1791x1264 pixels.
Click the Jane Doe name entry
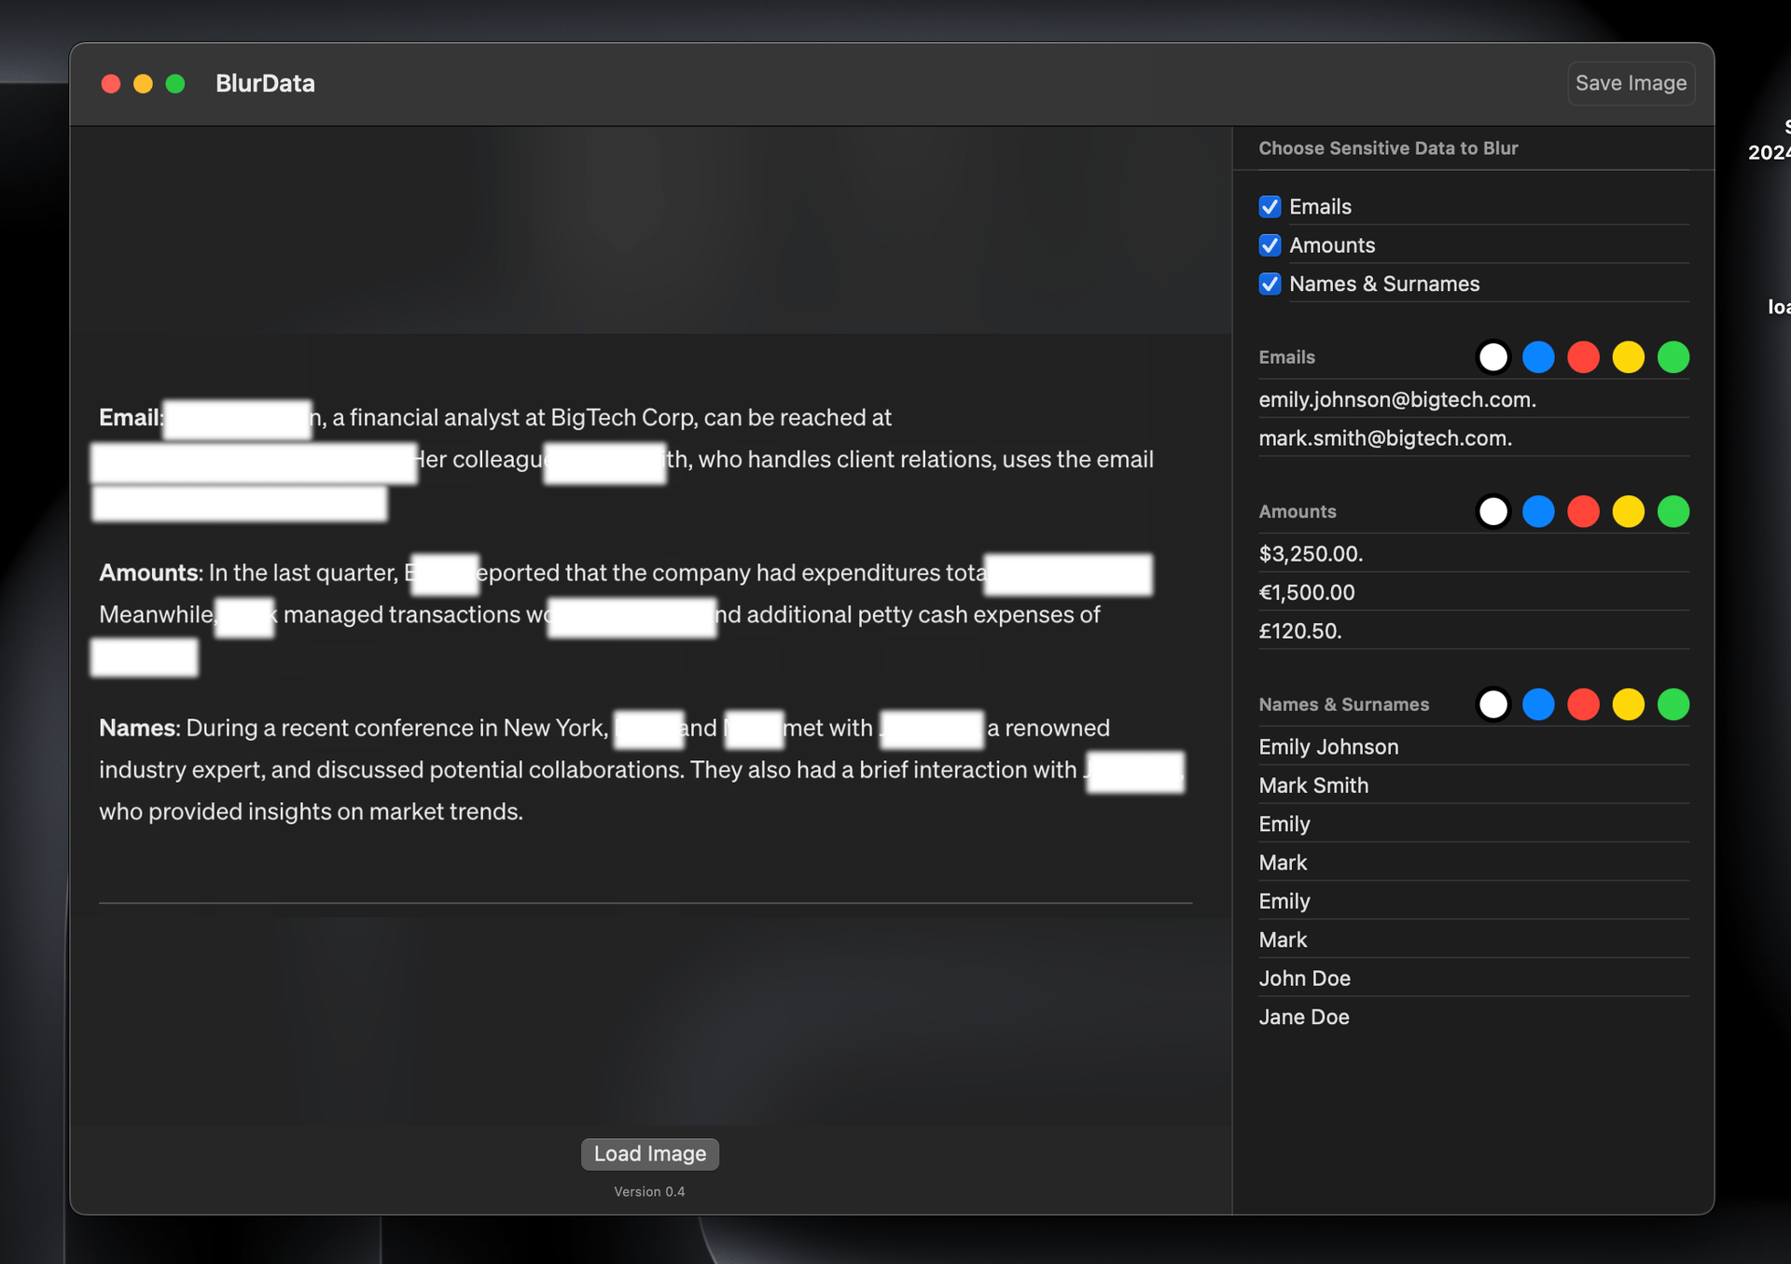point(1303,1017)
